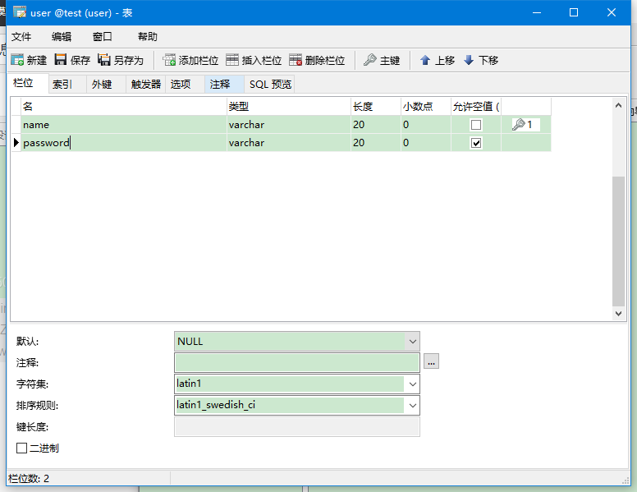The width and height of the screenshot is (637, 492).
Task: Click the 下移 (Move Down) arrow icon
Action: pyautogui.click(x=469, y=60)
